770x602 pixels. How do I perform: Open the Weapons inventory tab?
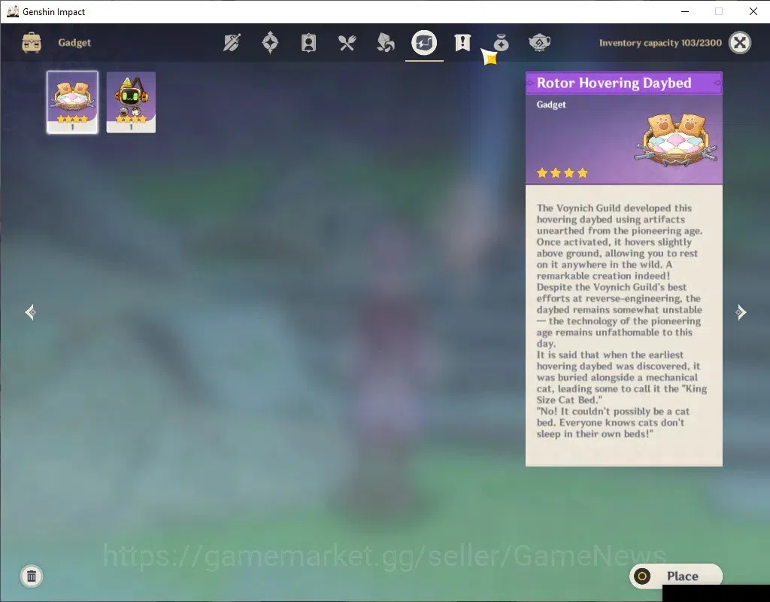point(232,43)
